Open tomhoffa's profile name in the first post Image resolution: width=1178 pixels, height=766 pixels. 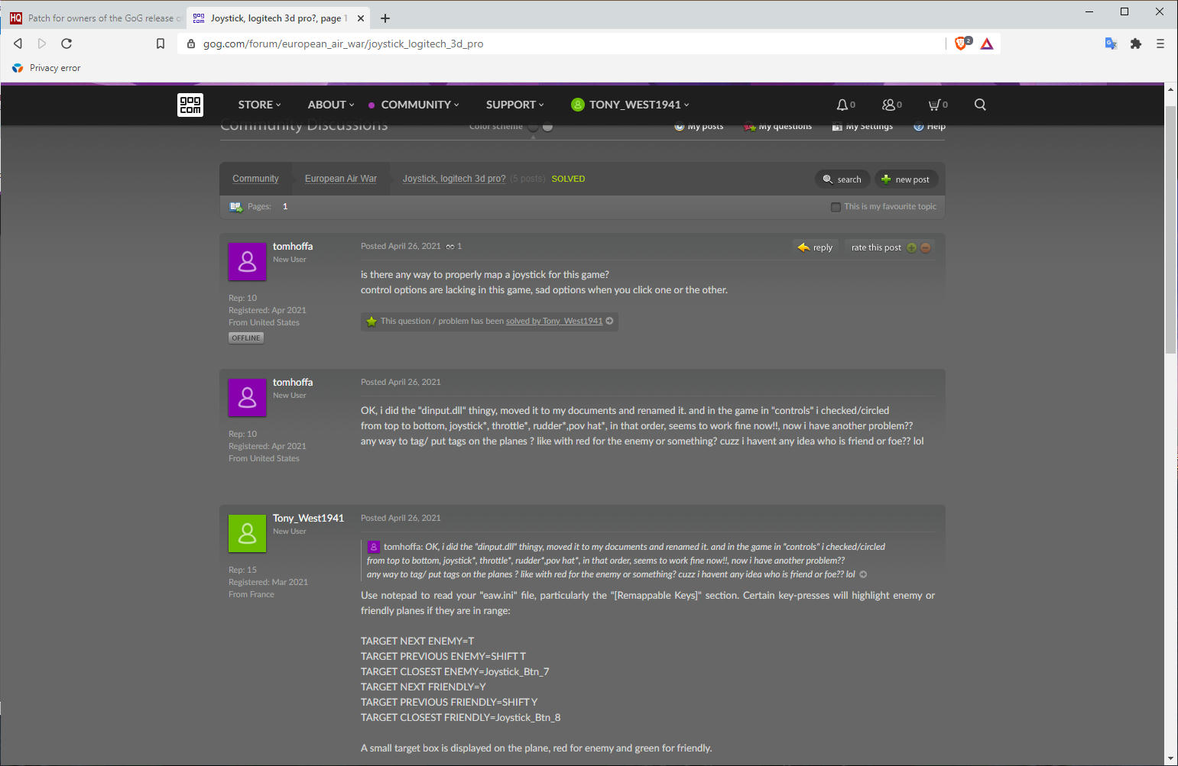[x=293, y=246]
